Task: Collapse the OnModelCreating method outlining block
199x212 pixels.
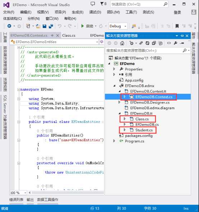Action: point(19,163)
